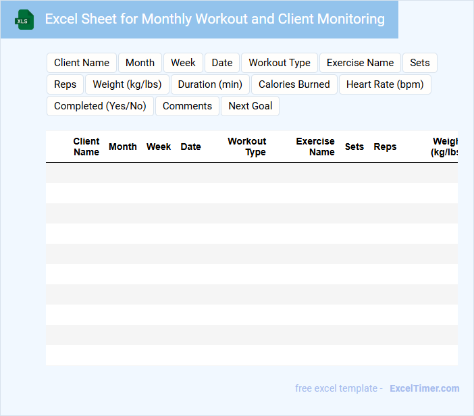Select the Client Name tag

[82, 63]
